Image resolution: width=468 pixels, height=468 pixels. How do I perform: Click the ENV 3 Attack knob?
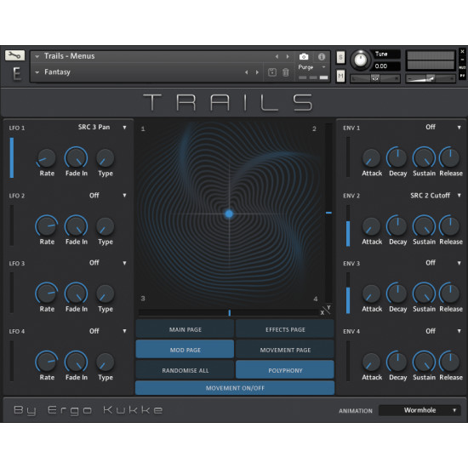click(x=371, y=294)
